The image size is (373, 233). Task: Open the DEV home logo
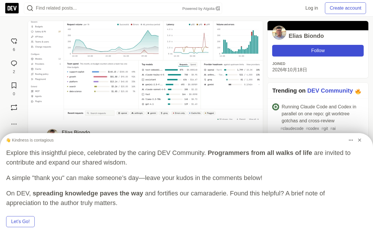[x=12, y=8]
